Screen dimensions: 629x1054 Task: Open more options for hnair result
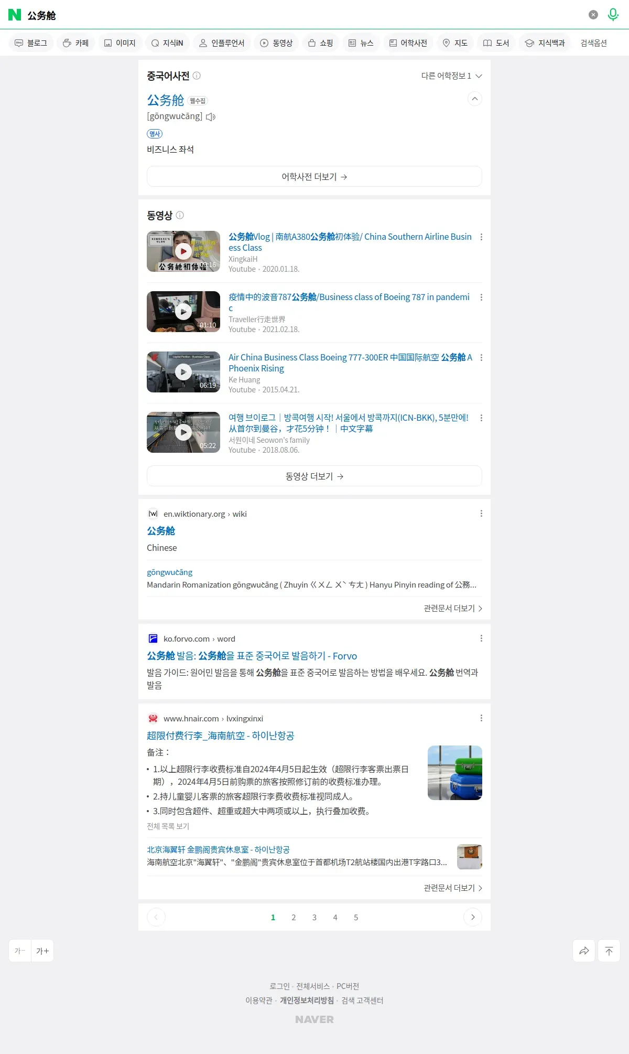point(481,718)
